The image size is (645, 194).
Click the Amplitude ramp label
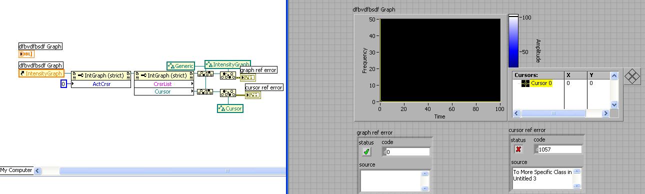pos(538,51)
